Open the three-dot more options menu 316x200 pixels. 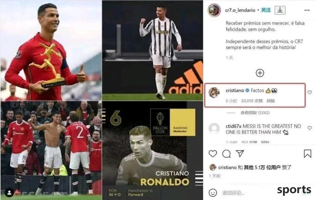click(x=307, y=10)
